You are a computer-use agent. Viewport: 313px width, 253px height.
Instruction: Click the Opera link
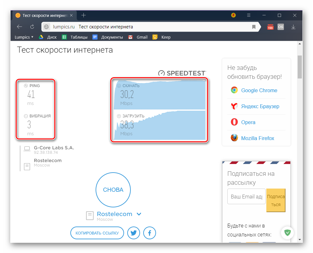click(x=248, y=122)
